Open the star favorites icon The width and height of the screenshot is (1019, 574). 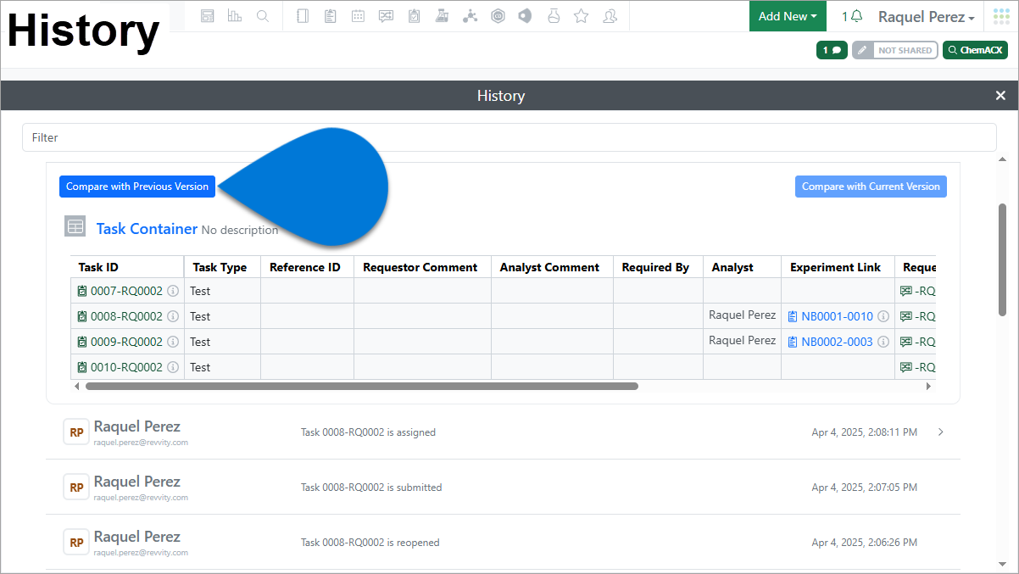(x=581, y=16)
